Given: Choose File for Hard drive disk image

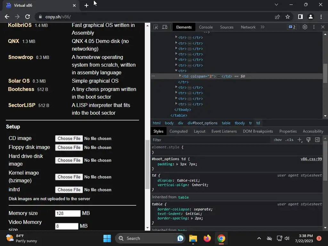Looking at the screenshot, I should 69,160.
